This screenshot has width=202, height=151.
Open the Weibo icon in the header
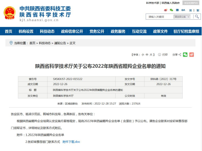pos(166,10)
